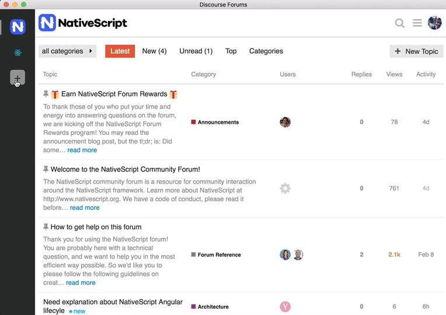Open the Forum Reference category
The height and width of the screenshot is (315, 446).
coord(216,255)
